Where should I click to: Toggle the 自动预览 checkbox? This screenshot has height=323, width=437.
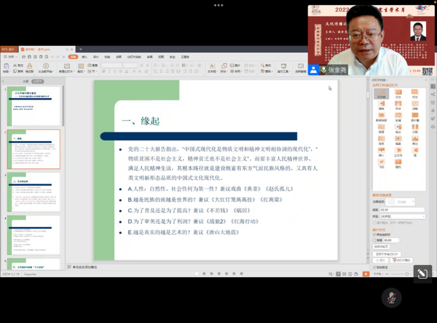point(375,267)
